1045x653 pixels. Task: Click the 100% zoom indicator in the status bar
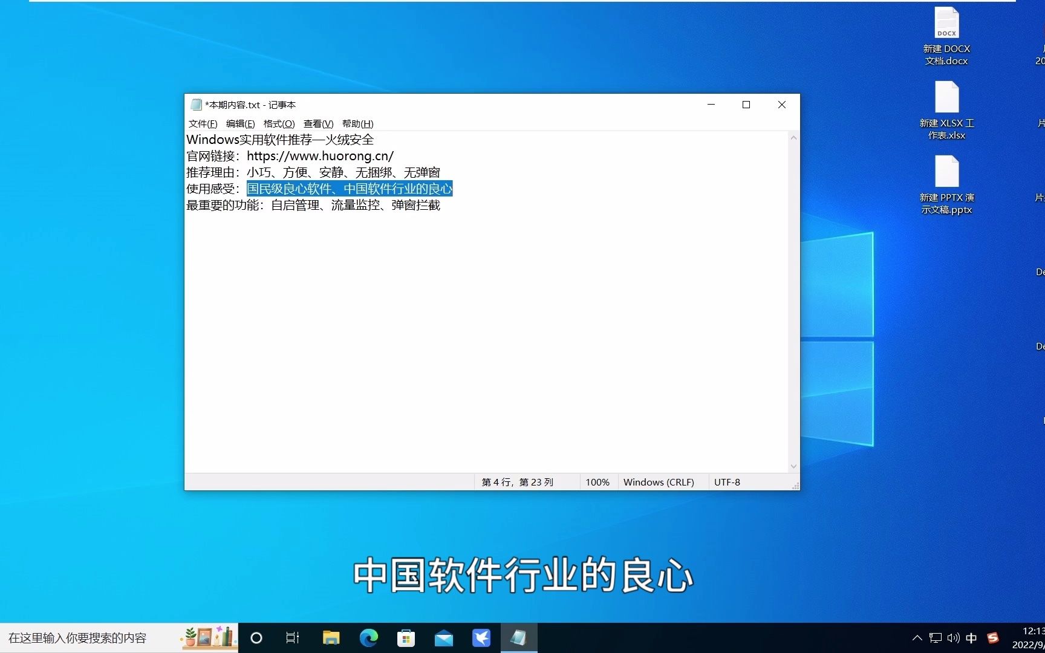597,482
